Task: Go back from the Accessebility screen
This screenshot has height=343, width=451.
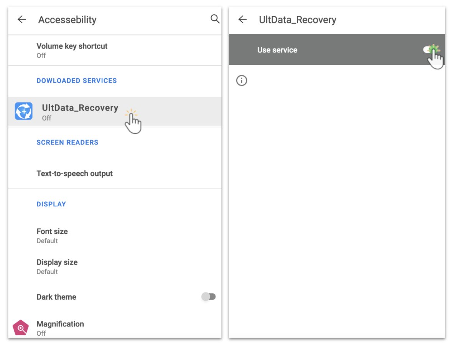Action: point(21,20)
